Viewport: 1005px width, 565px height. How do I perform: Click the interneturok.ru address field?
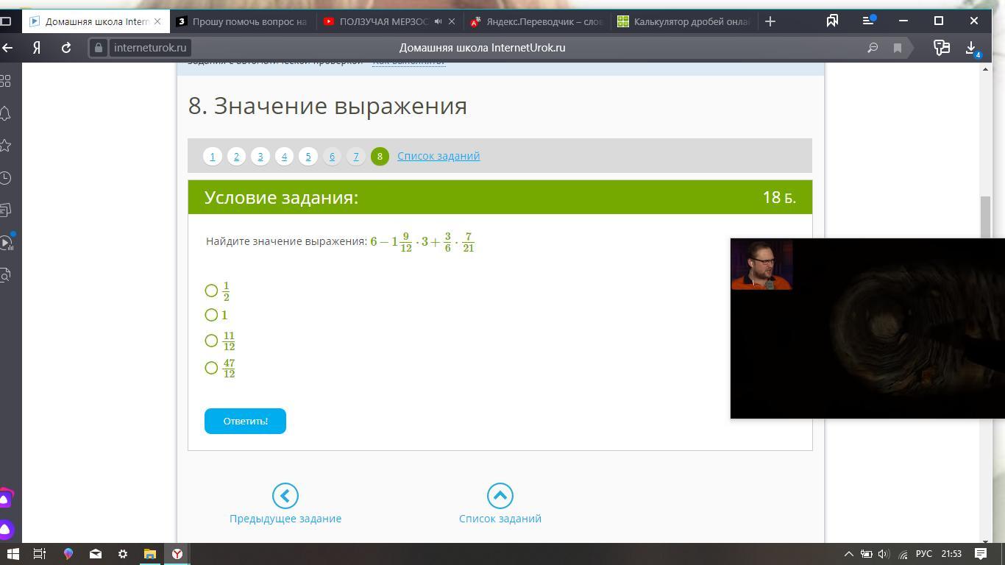tap(150, 48)
